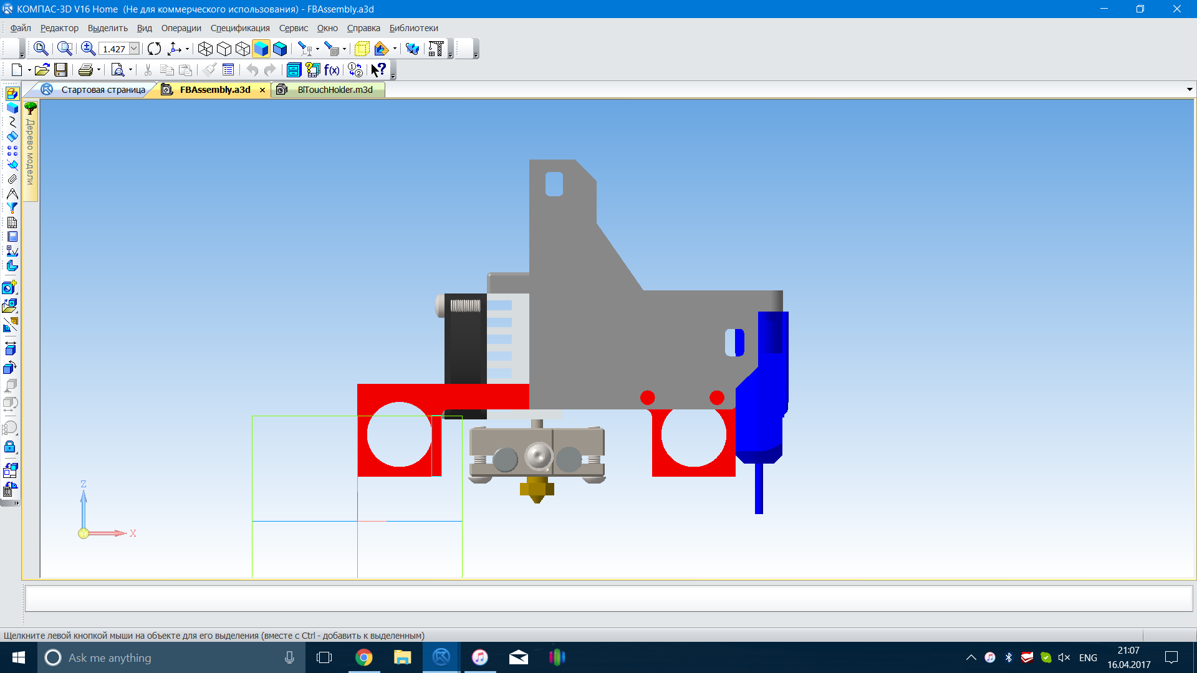Open the Variables f(x) panel

(332, 70)
